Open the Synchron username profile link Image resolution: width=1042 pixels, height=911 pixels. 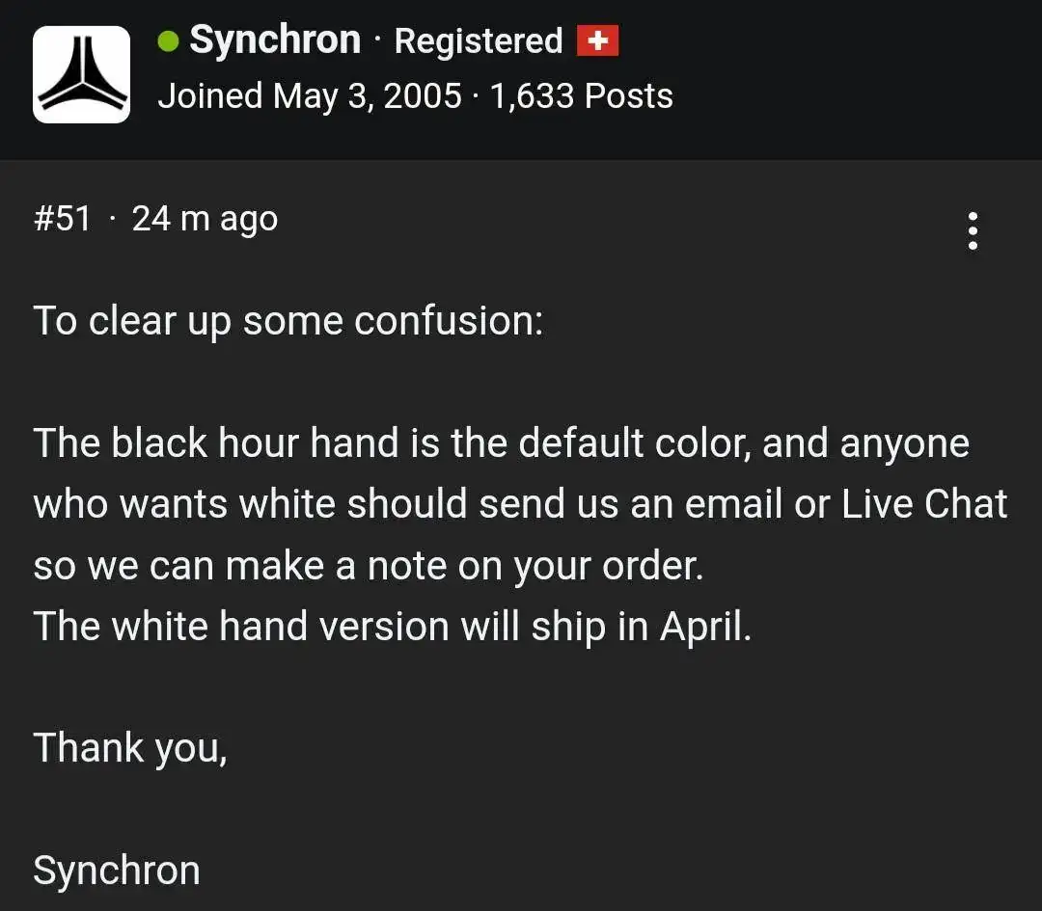click(275, 40)
